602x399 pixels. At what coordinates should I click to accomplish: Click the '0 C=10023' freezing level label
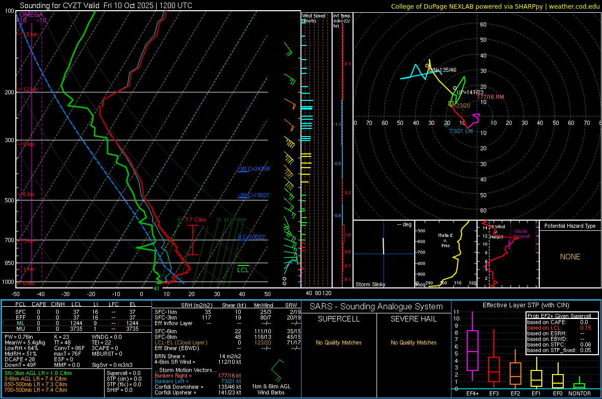(252, 237)
